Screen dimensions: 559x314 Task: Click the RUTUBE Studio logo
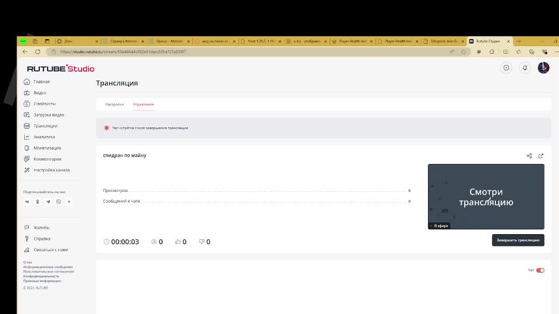61,68
